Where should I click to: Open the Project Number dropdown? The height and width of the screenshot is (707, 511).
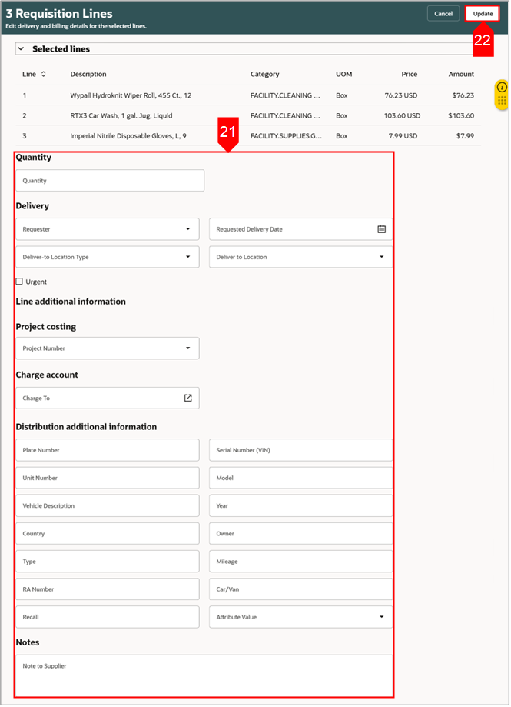(x=187, y=348)
